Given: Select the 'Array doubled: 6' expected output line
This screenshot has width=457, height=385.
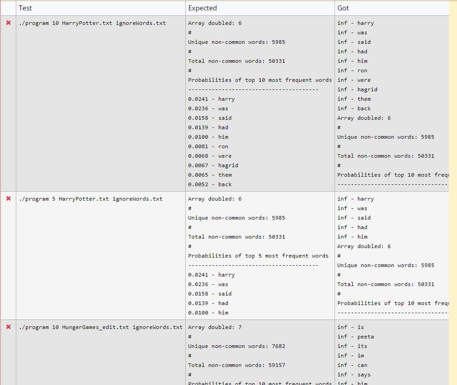Looking at the screenshot, I should pos(214,23).
